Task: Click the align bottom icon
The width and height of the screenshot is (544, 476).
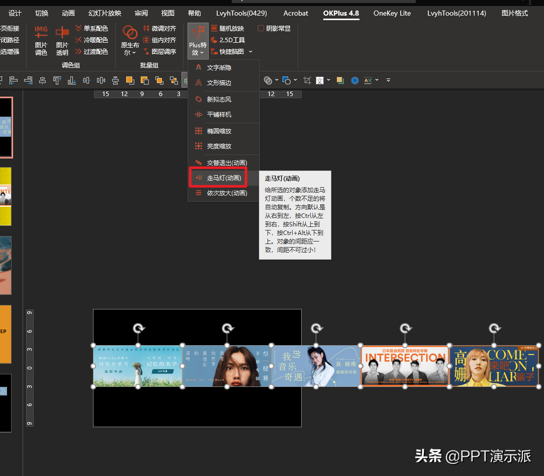Action: click(x=72, y=81)
